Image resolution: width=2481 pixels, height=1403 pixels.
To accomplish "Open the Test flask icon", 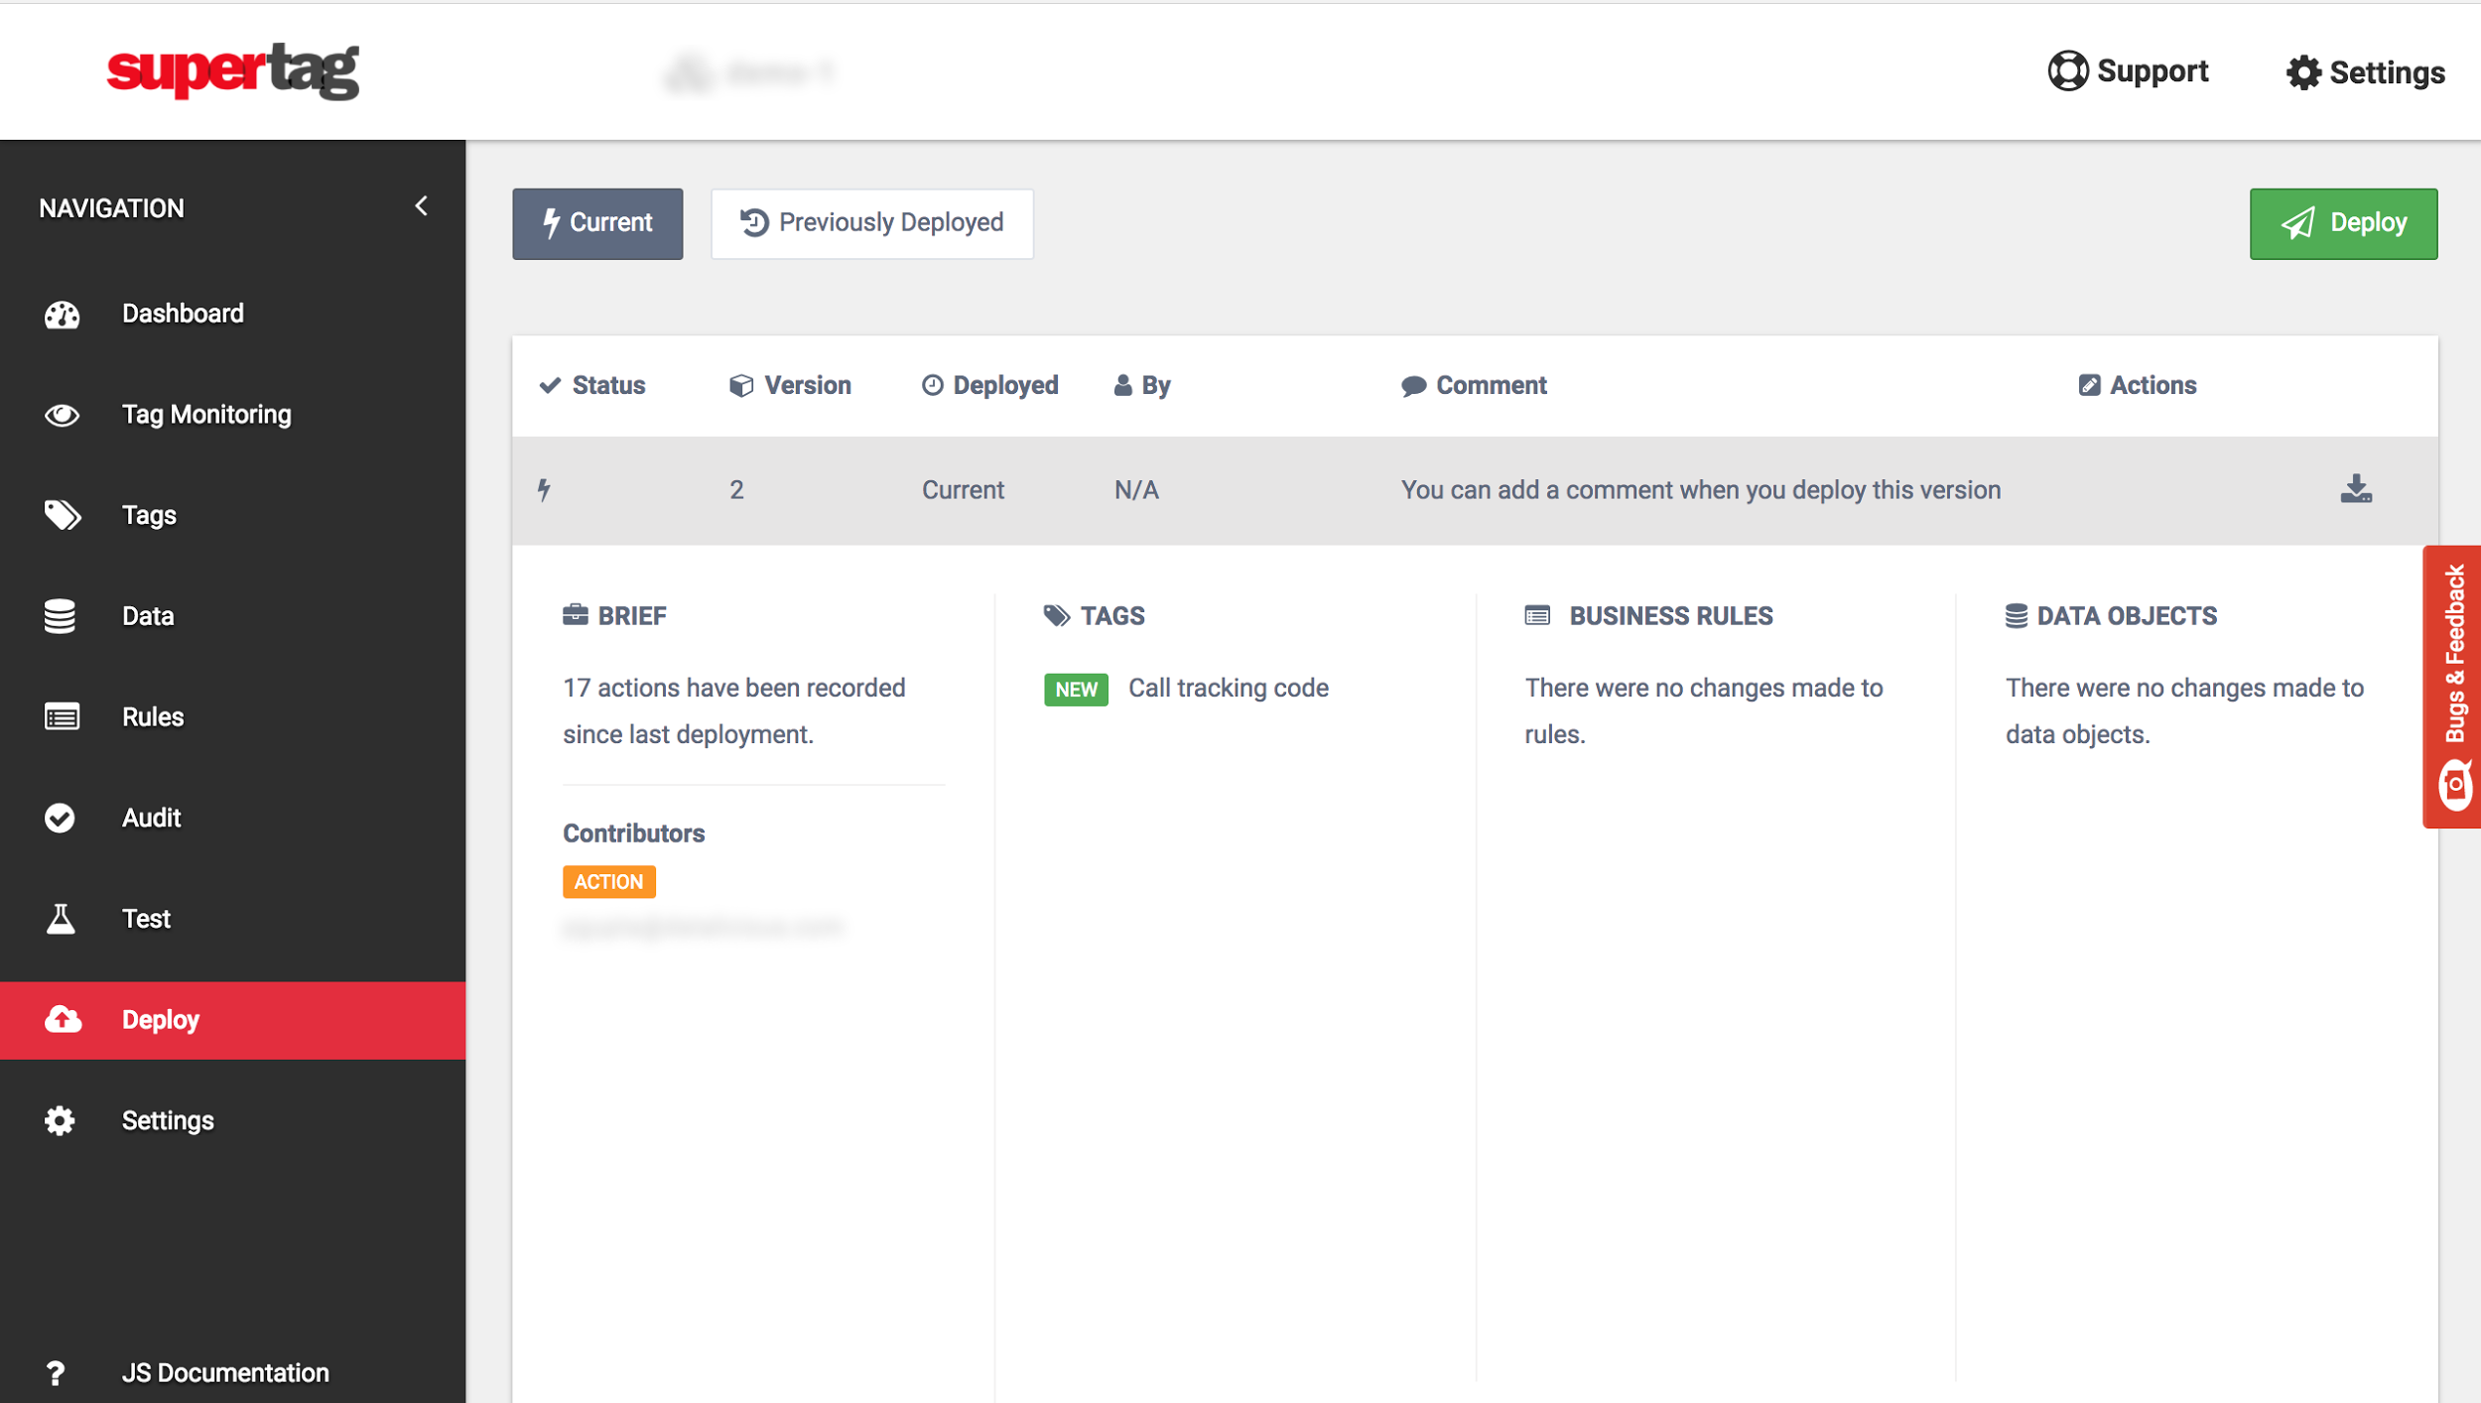I will tap(61, 919).
